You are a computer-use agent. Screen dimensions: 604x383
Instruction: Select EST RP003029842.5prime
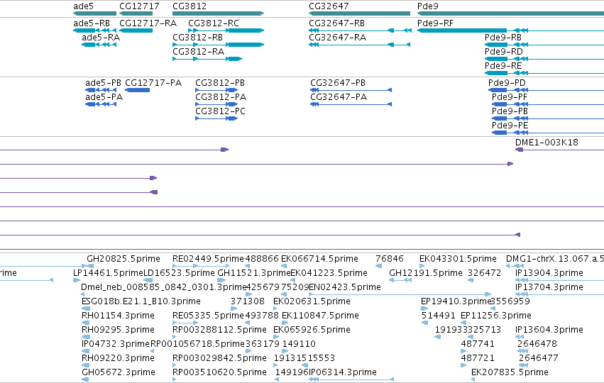[219, 359]
